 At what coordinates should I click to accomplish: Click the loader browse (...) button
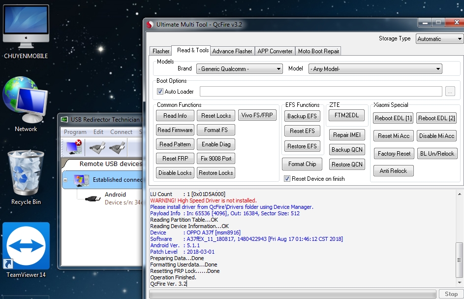450,92
